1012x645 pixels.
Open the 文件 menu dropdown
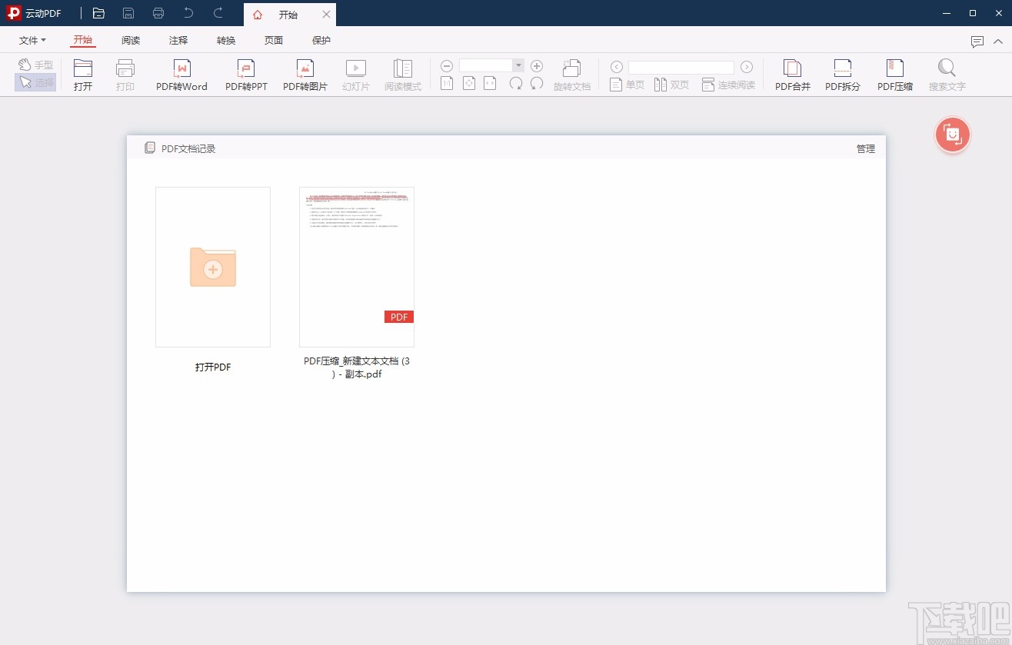point(32,41)
